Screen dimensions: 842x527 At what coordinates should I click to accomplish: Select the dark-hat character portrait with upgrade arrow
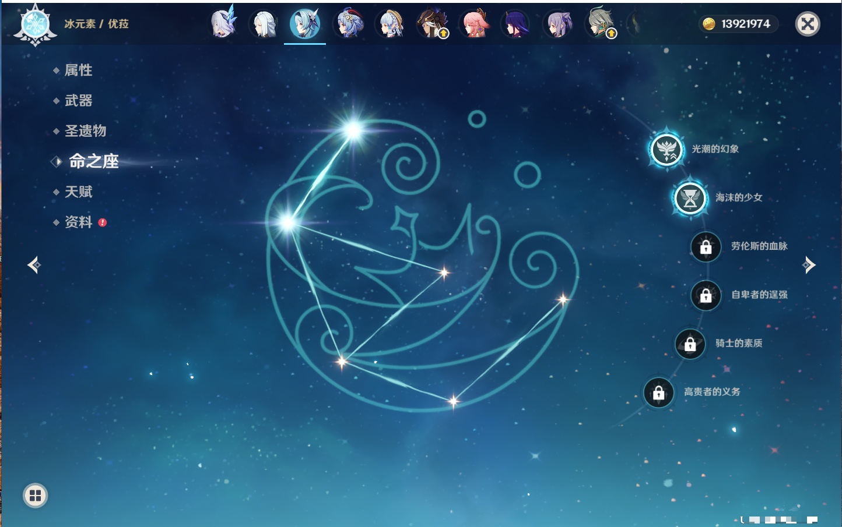click(x=432, y=24)
